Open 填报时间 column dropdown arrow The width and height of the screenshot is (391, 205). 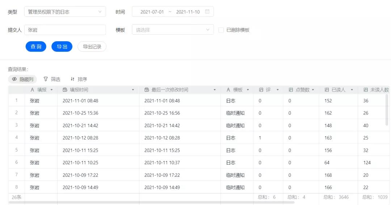133,90
